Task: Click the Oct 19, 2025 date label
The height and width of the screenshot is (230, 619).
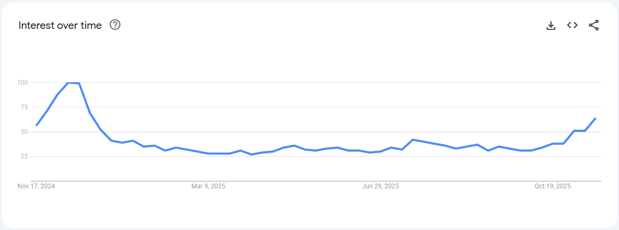Action: tap(553, 186)
